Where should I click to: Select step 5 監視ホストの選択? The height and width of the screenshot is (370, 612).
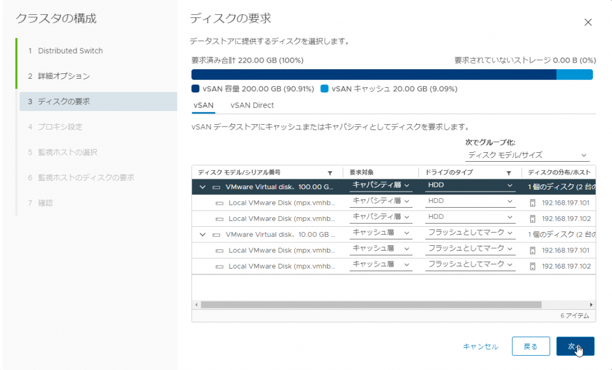point(62,152)
